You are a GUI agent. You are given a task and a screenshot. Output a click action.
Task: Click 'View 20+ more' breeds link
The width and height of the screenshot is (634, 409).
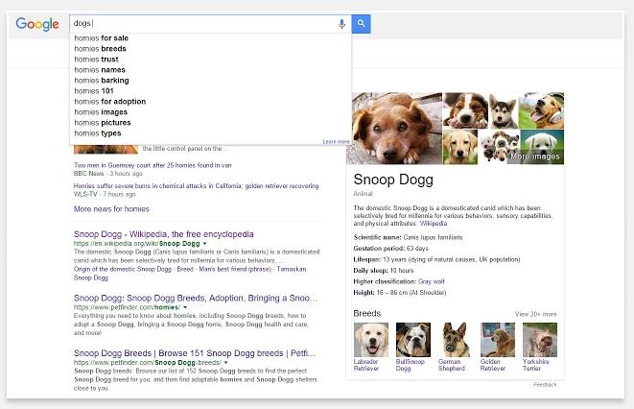(x=536, y=314)
